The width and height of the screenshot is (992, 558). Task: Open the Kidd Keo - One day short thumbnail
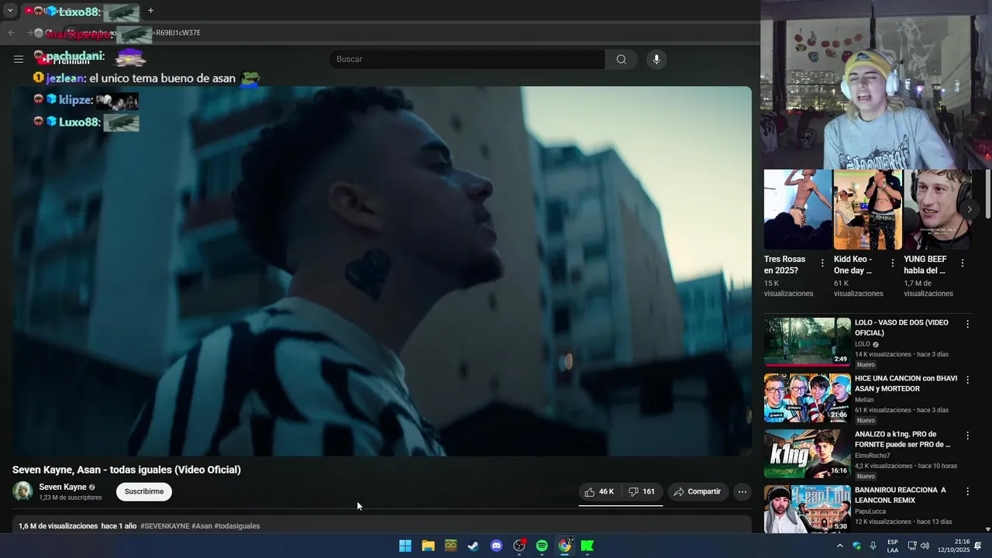click(867, 209)
